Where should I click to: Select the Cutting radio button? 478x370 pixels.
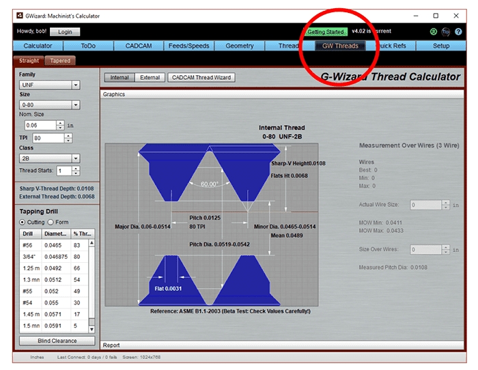pyautogui.click(x=22, y=222)
